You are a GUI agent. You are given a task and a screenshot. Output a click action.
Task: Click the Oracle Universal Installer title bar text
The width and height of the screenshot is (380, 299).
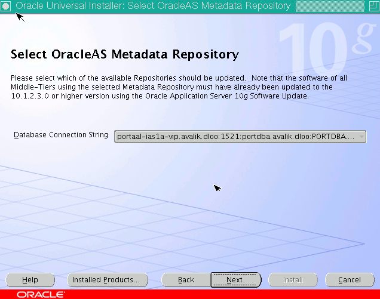153,6
